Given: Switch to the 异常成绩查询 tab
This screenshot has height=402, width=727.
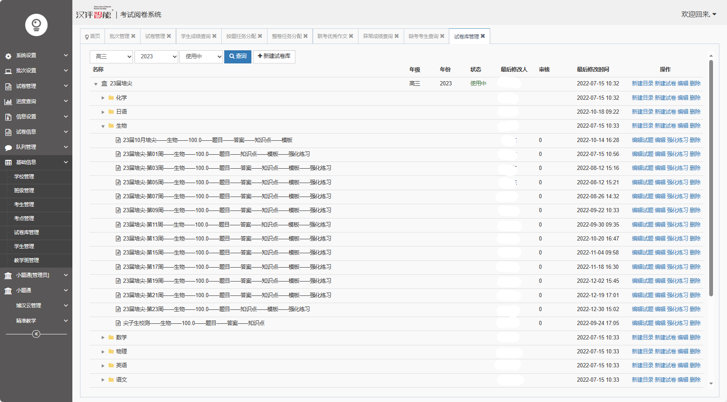Looking at the screenshot, I should pyautogui.click(x=378, y=36).
